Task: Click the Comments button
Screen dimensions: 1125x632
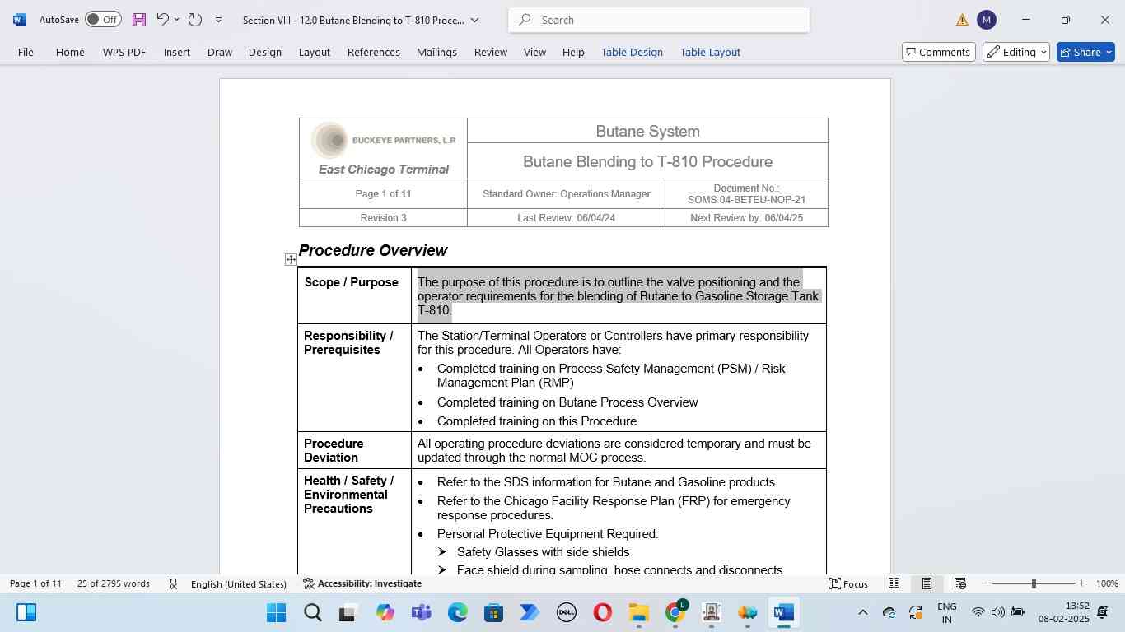Action: pos(939,52)
